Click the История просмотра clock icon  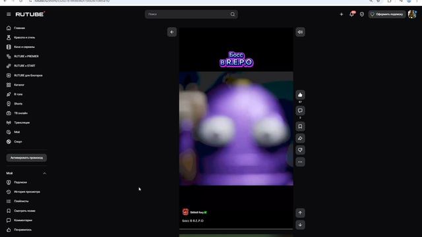9,192
